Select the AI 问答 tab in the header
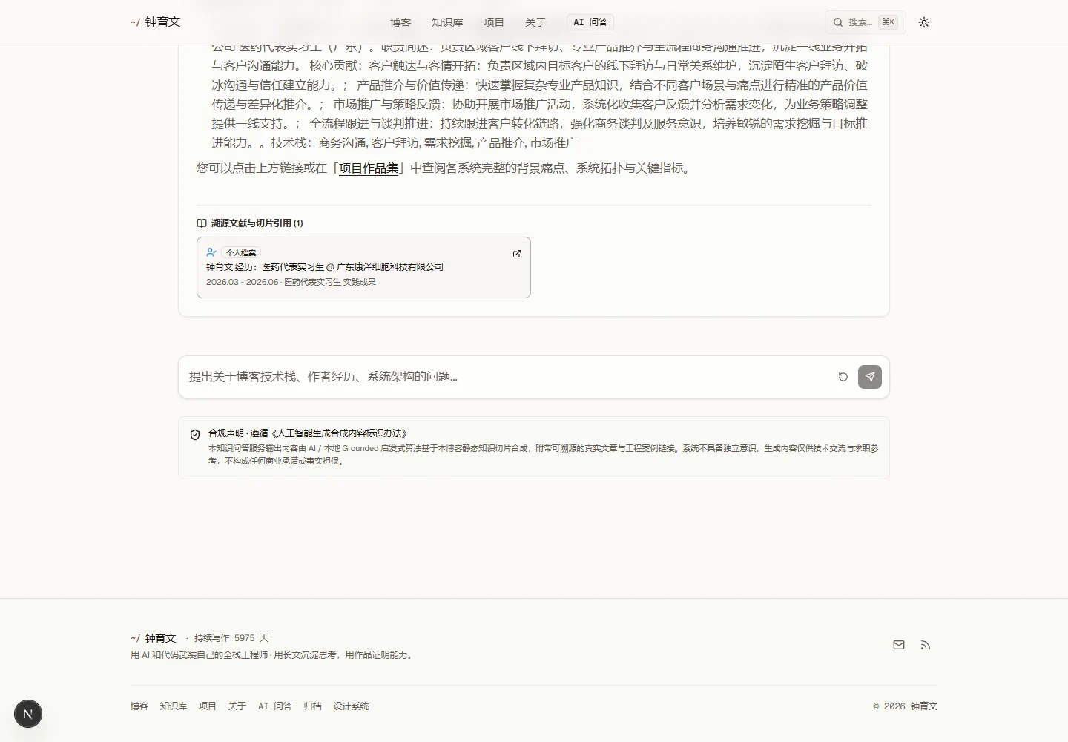This screenshot has height=742, width=1068. [x=590, y=22]
